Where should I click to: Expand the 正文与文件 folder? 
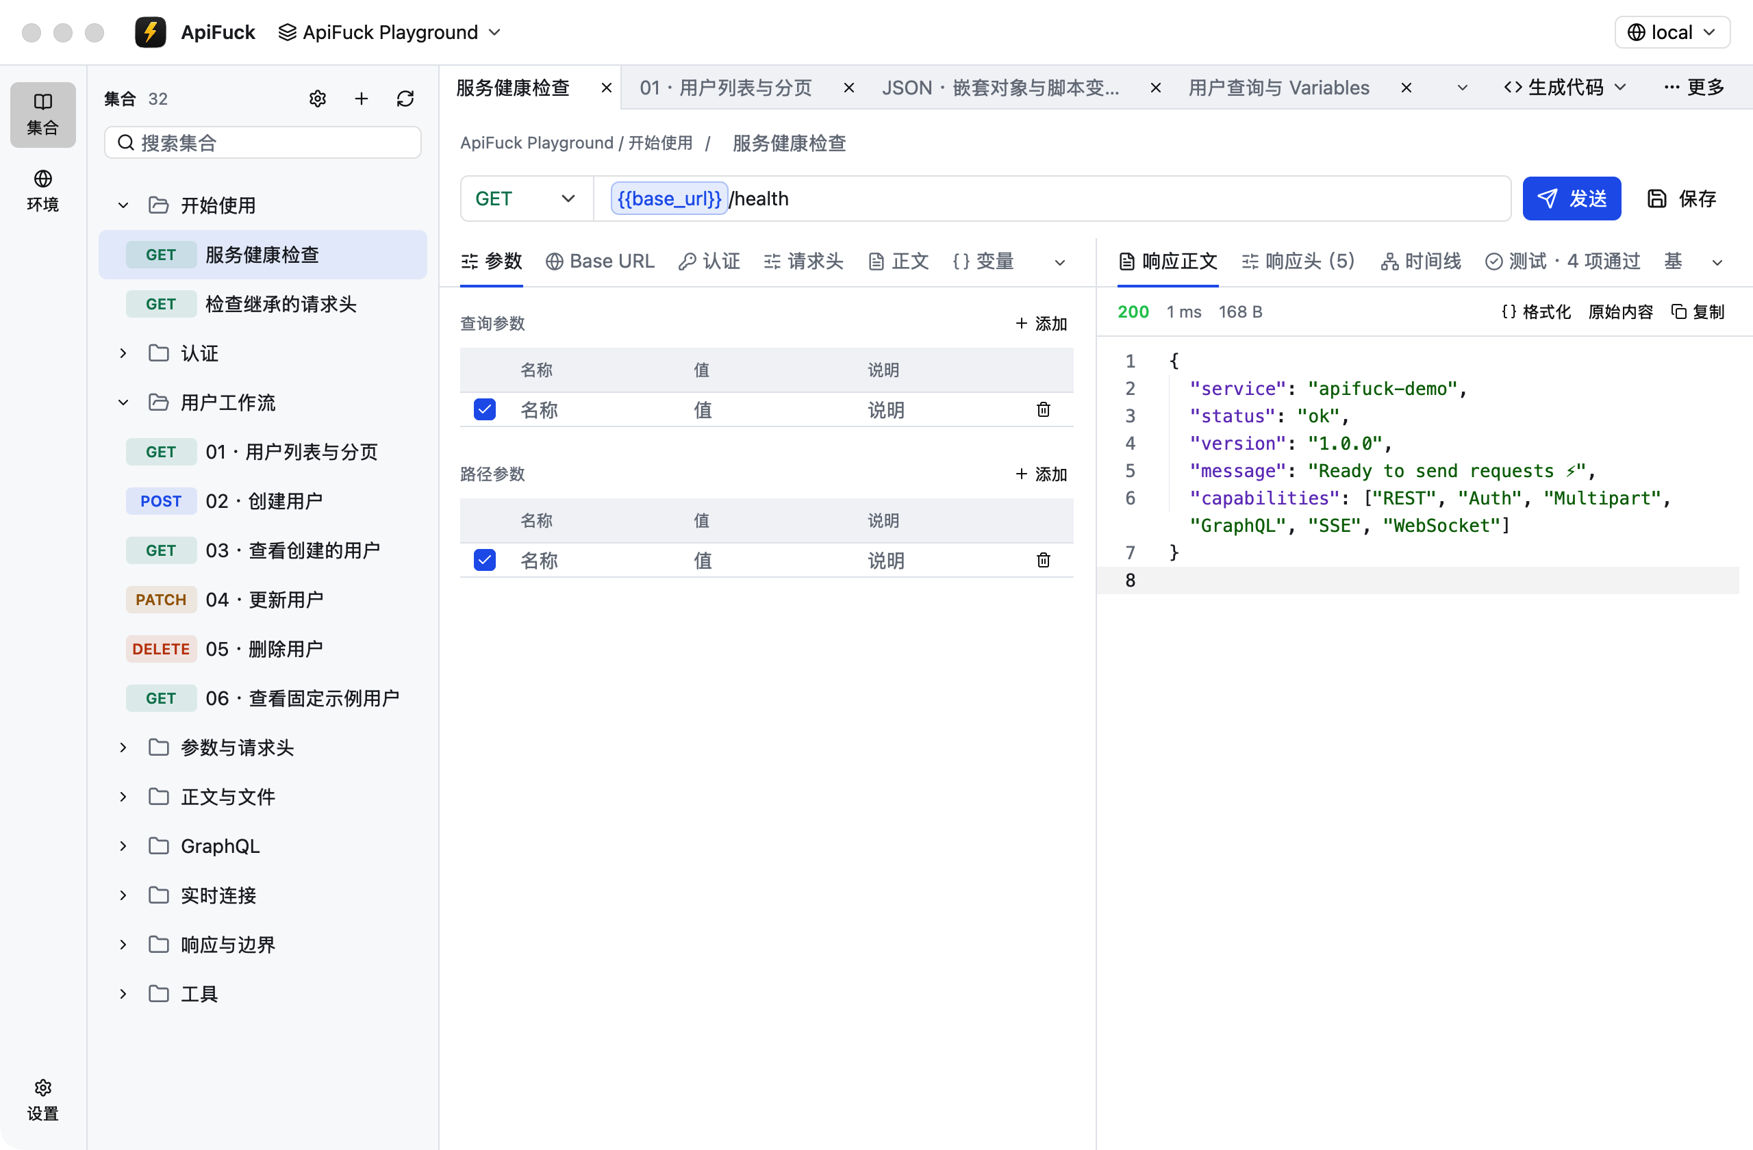tap(123, 797)
